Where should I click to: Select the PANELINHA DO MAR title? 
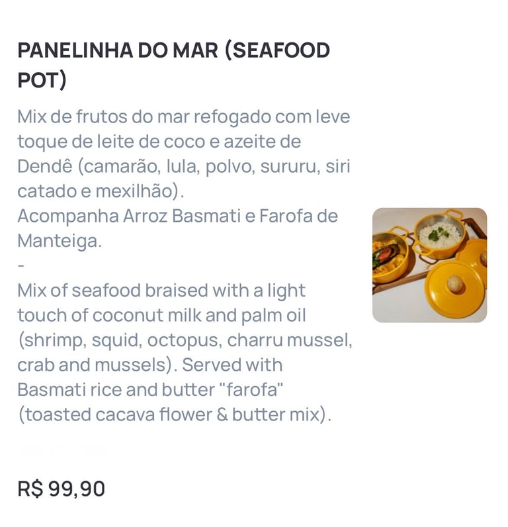pyautogui.click(x=173, y=50)
